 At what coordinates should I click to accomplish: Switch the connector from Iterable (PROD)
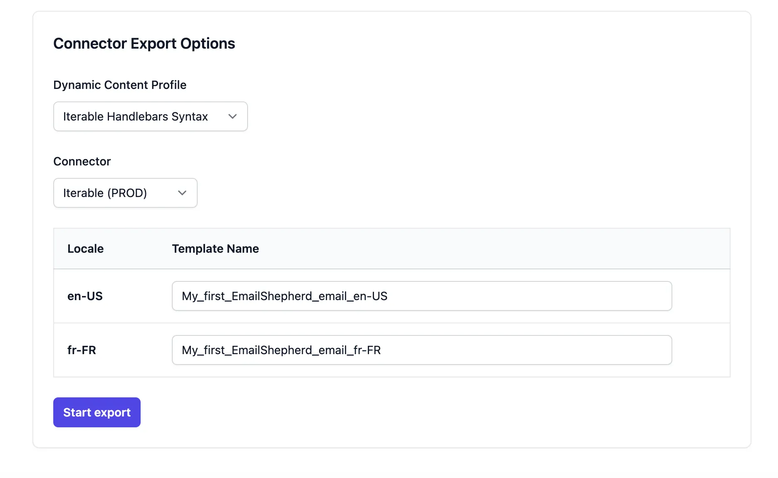pyautogui.click(x=125, y=193)
